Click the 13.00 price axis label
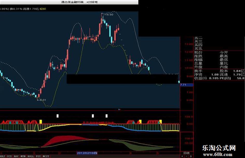This screenshot has width=245, height=158. point(189,44)
